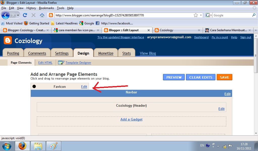The height and width of the screenshot is (151, 258).
Task: Bookmark this page with the star icon
Action: [x=196, y=15]
